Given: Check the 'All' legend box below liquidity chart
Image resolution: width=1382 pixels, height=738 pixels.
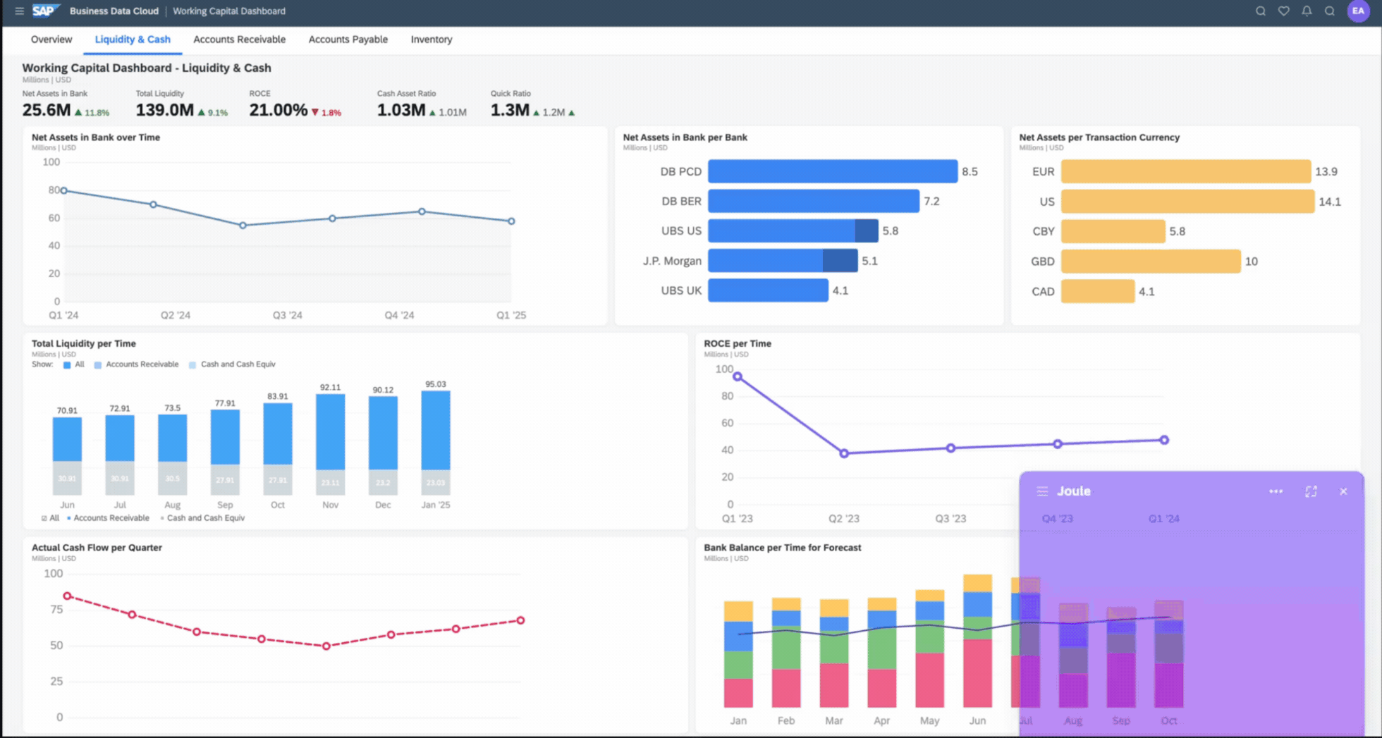Looking at the screenshot, I should pos(44,518).
